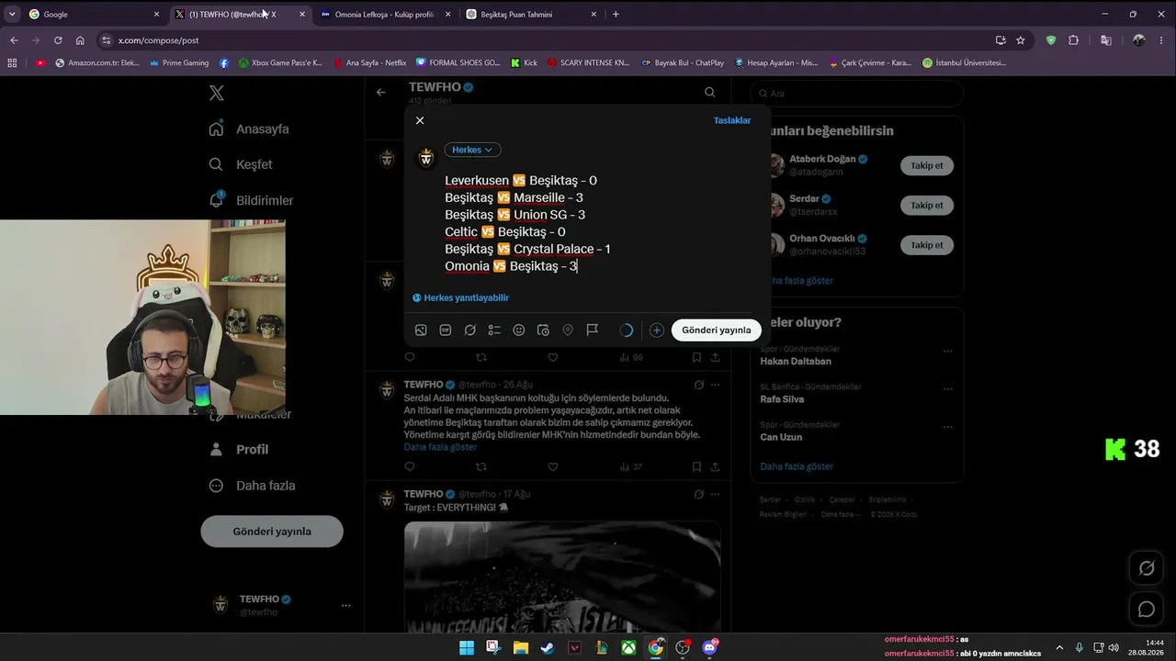Search TEWFHO's posts with magnifier icon
Screen dimensions: 1176x661
709,92
